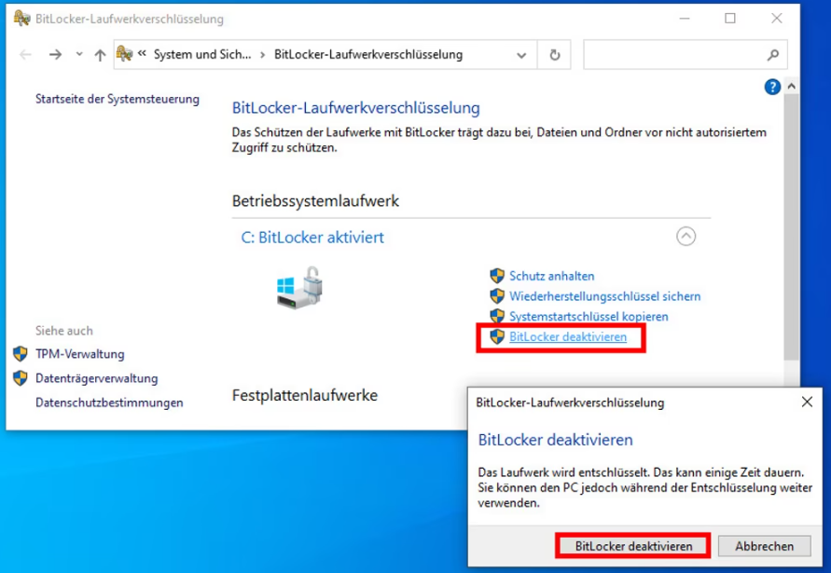831x573 pixels.
Task: Confirm with 'BitLocker deaktivieren' dialog button
Action: coord(633,546)
